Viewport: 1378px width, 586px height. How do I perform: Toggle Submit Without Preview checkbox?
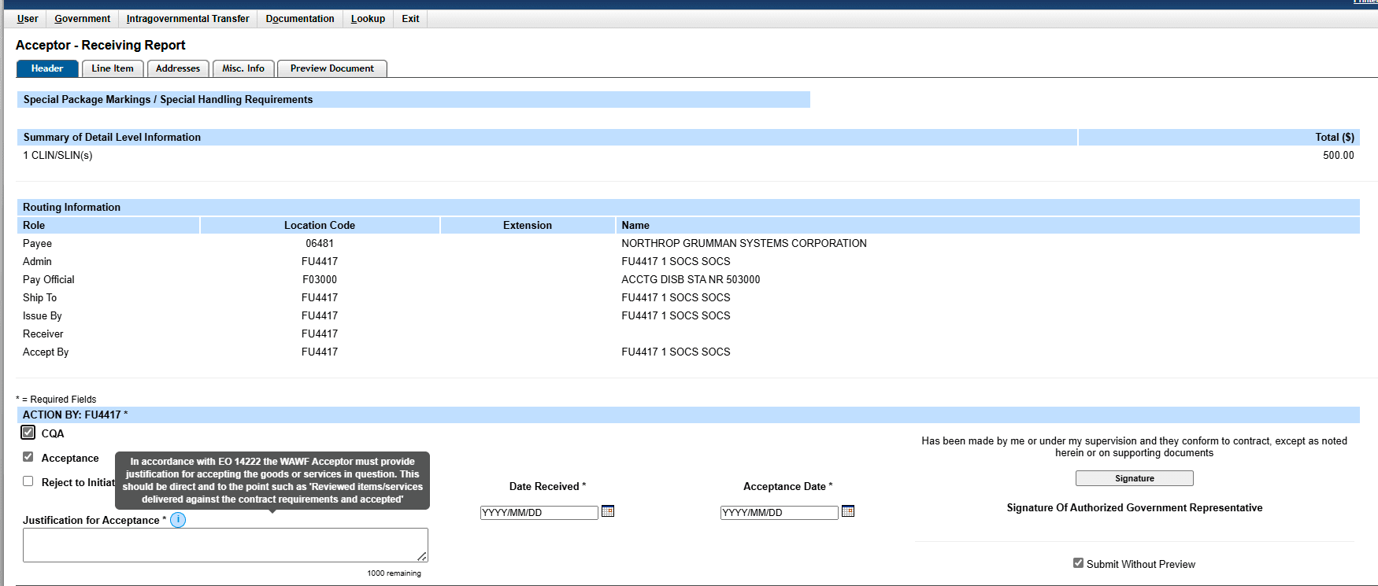(1078, 563)
